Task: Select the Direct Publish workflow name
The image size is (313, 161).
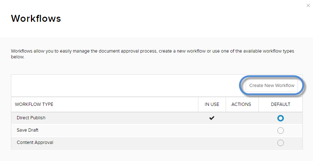Action: point(31,118)
